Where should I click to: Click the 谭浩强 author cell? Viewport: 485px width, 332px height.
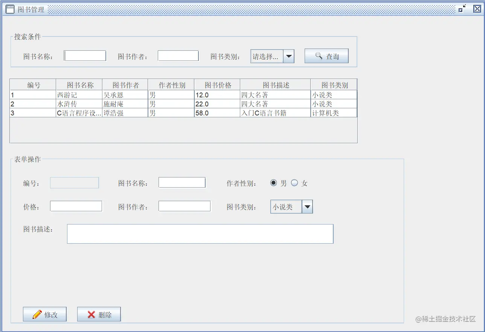click(125, 113)
